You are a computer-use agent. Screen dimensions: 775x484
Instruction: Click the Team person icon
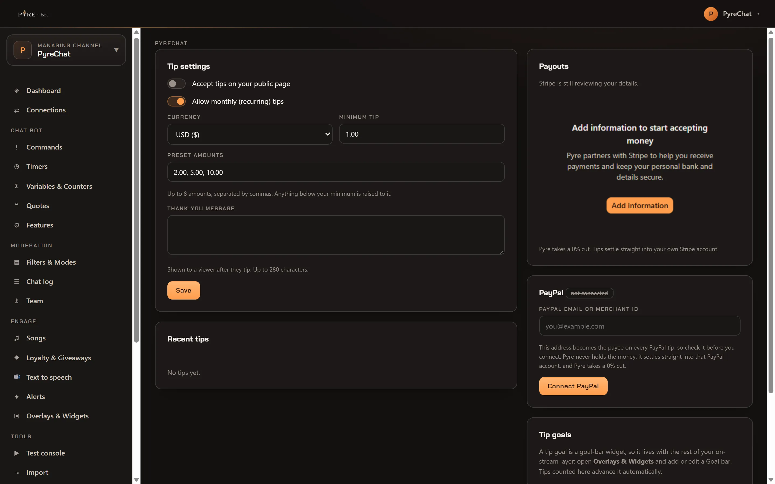coord(17,301)
